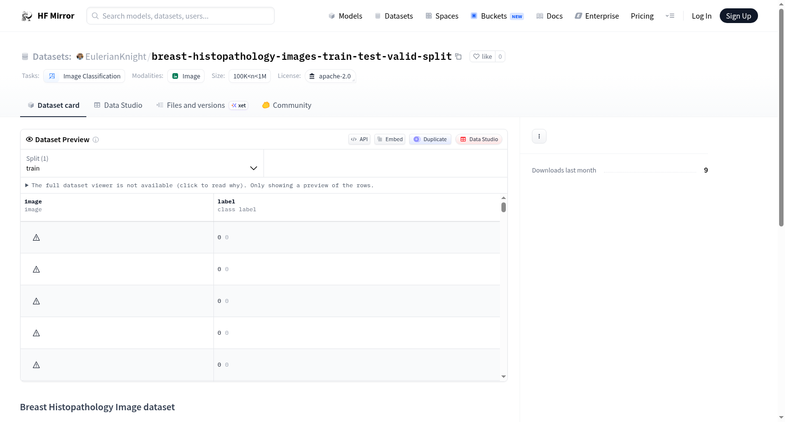785x422 pixels.
Task: Open the apache-2.0 license tag
Action: (x=330, y=76)
